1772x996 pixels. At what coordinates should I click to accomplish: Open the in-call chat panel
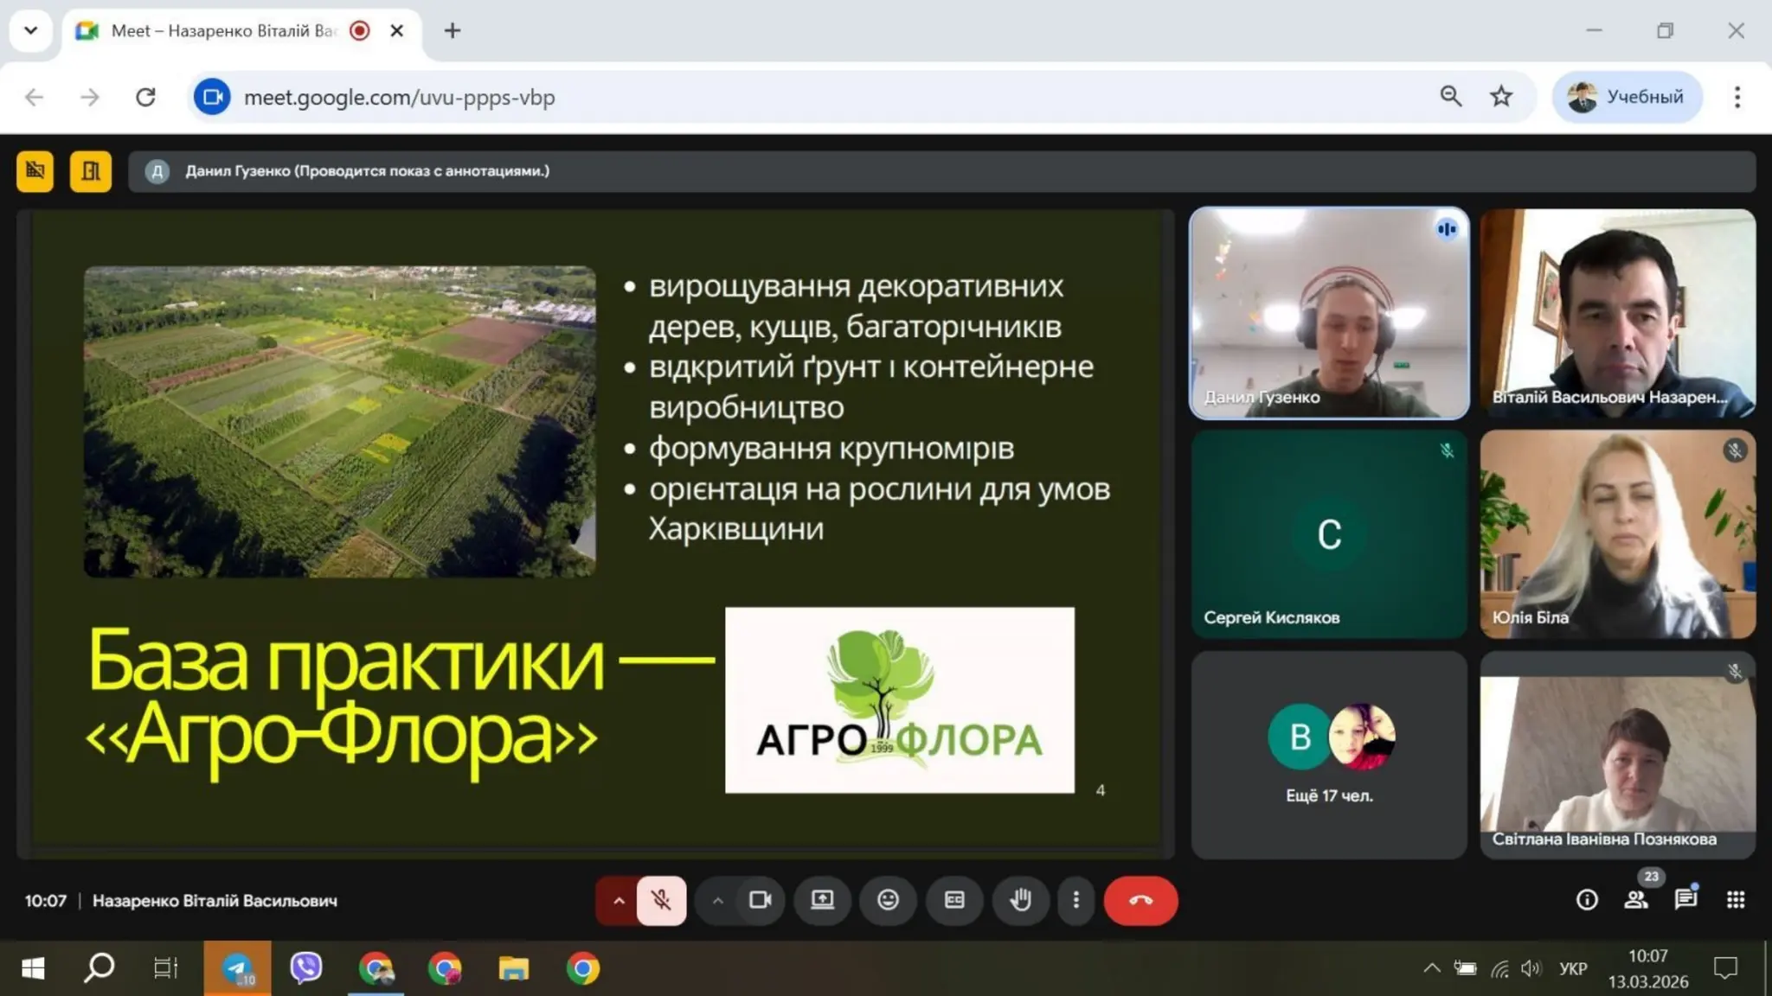1685,900
